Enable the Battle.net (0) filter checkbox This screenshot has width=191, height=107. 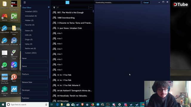(23, 48)
